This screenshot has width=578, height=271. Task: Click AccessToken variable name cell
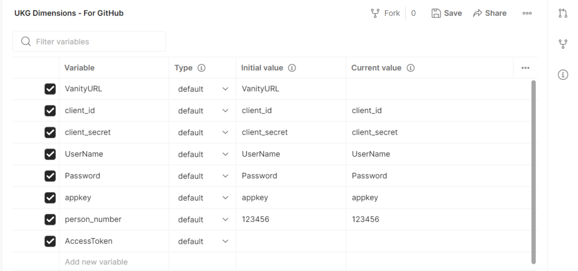point(114,241)
